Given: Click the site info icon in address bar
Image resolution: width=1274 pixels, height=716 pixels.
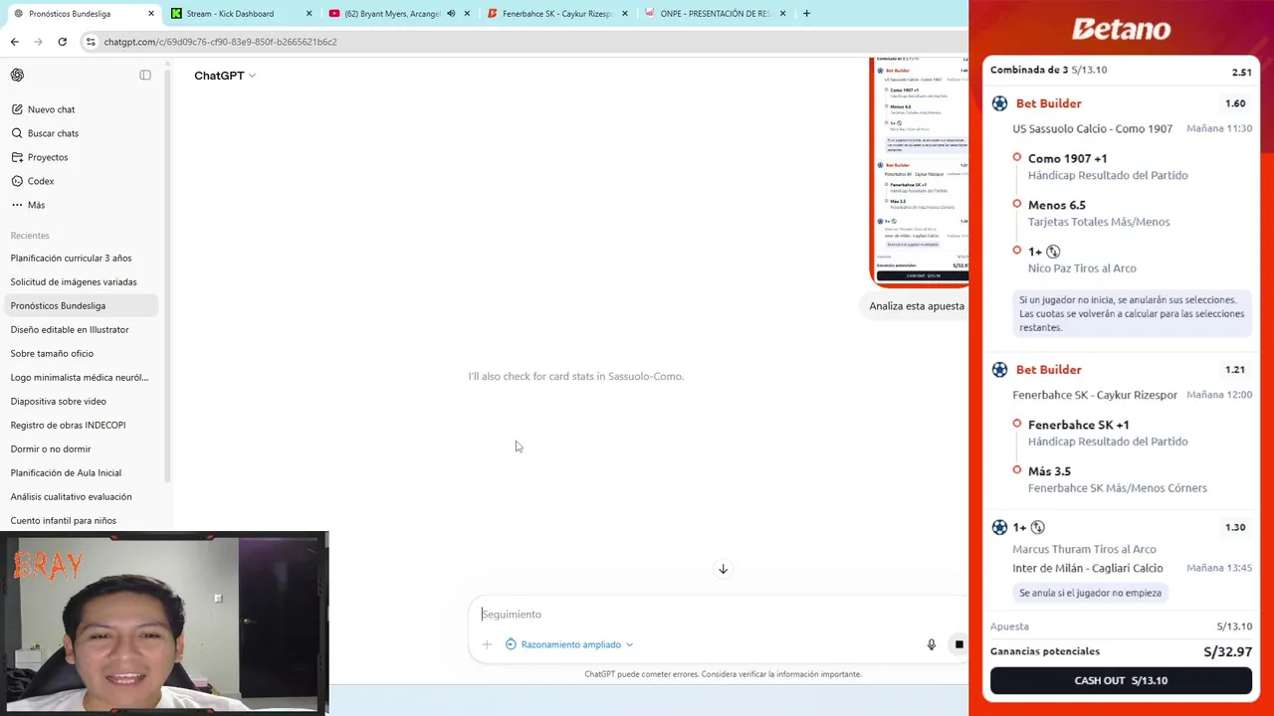Looking at the screenshot, I should point(91,42).
